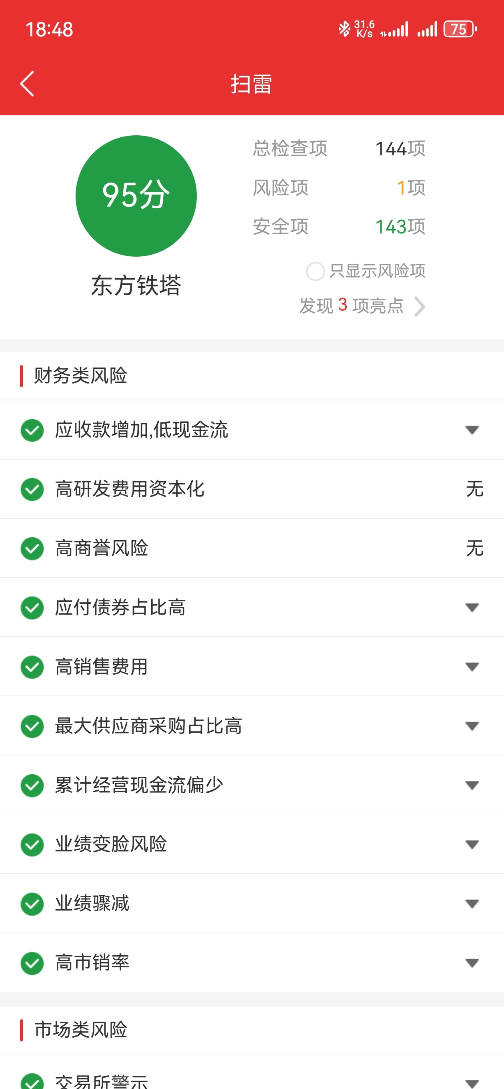Tap the 风险项 1项 count
The height and width of the screenshot is (1089, 504).
click(411, 188)
